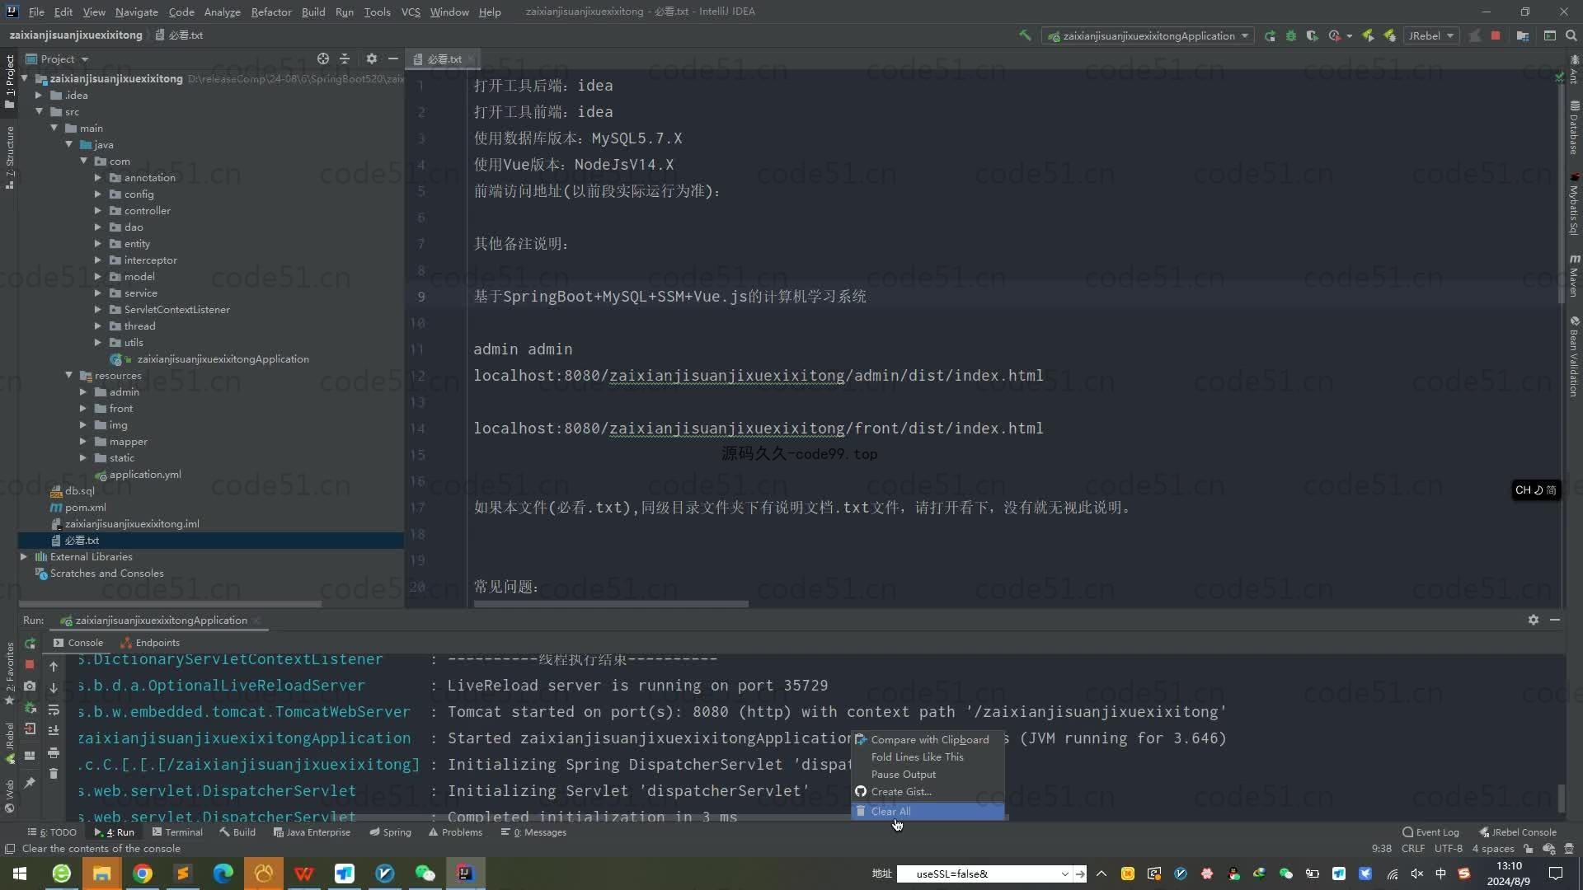Viewport: 1583px width, 890px height.
Task: Toggle the Maven side tool window button
Action: point(1574,277)
